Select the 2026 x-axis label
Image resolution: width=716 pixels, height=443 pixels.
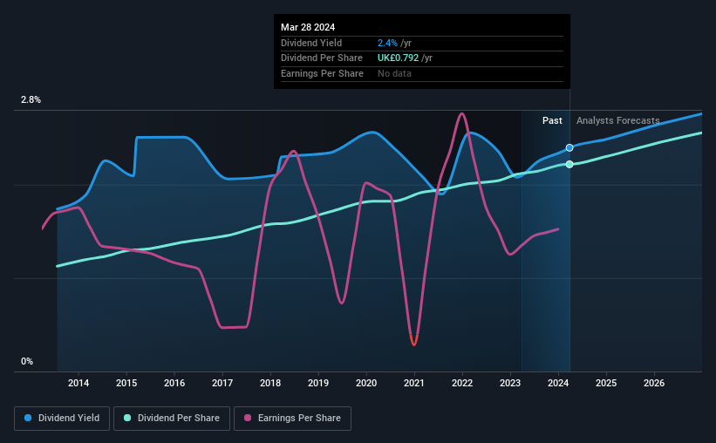pyautogui.click(x=654, y=383)
